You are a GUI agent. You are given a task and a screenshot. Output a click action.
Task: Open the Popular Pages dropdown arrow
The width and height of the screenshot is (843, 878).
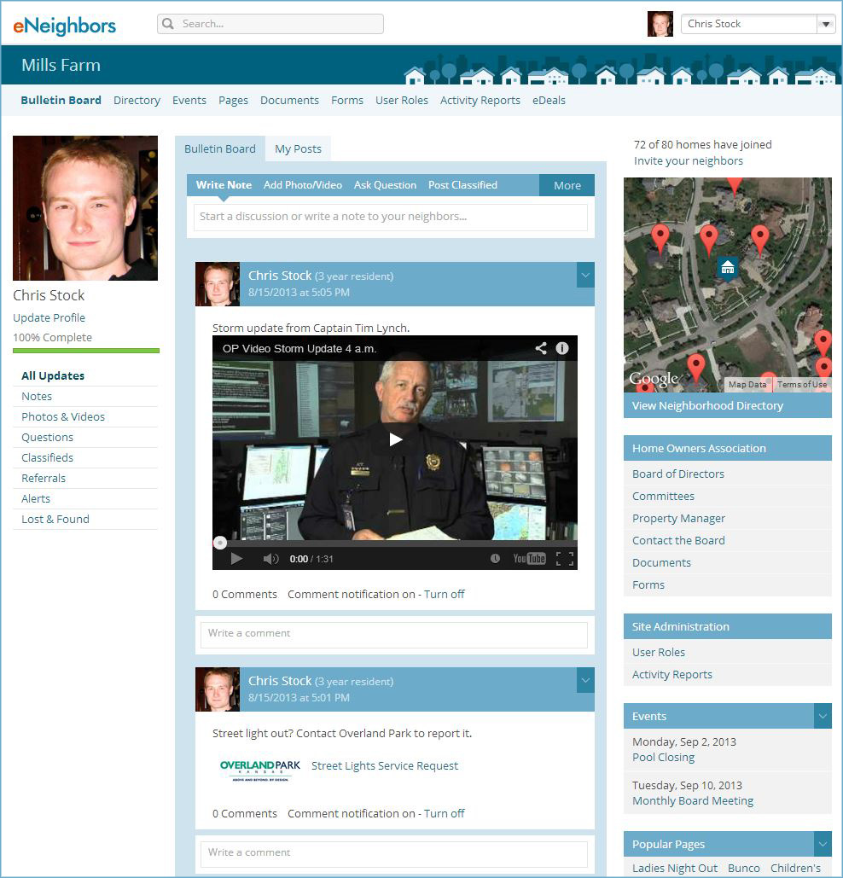click(x=823, y=844)
